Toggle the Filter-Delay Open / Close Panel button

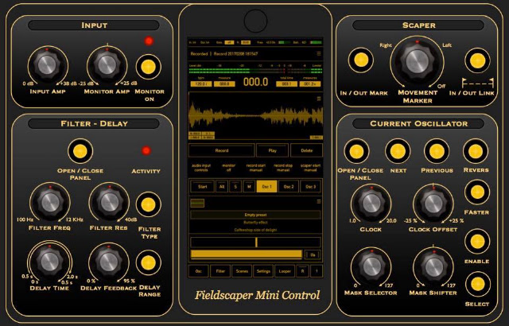pos(80,151)
